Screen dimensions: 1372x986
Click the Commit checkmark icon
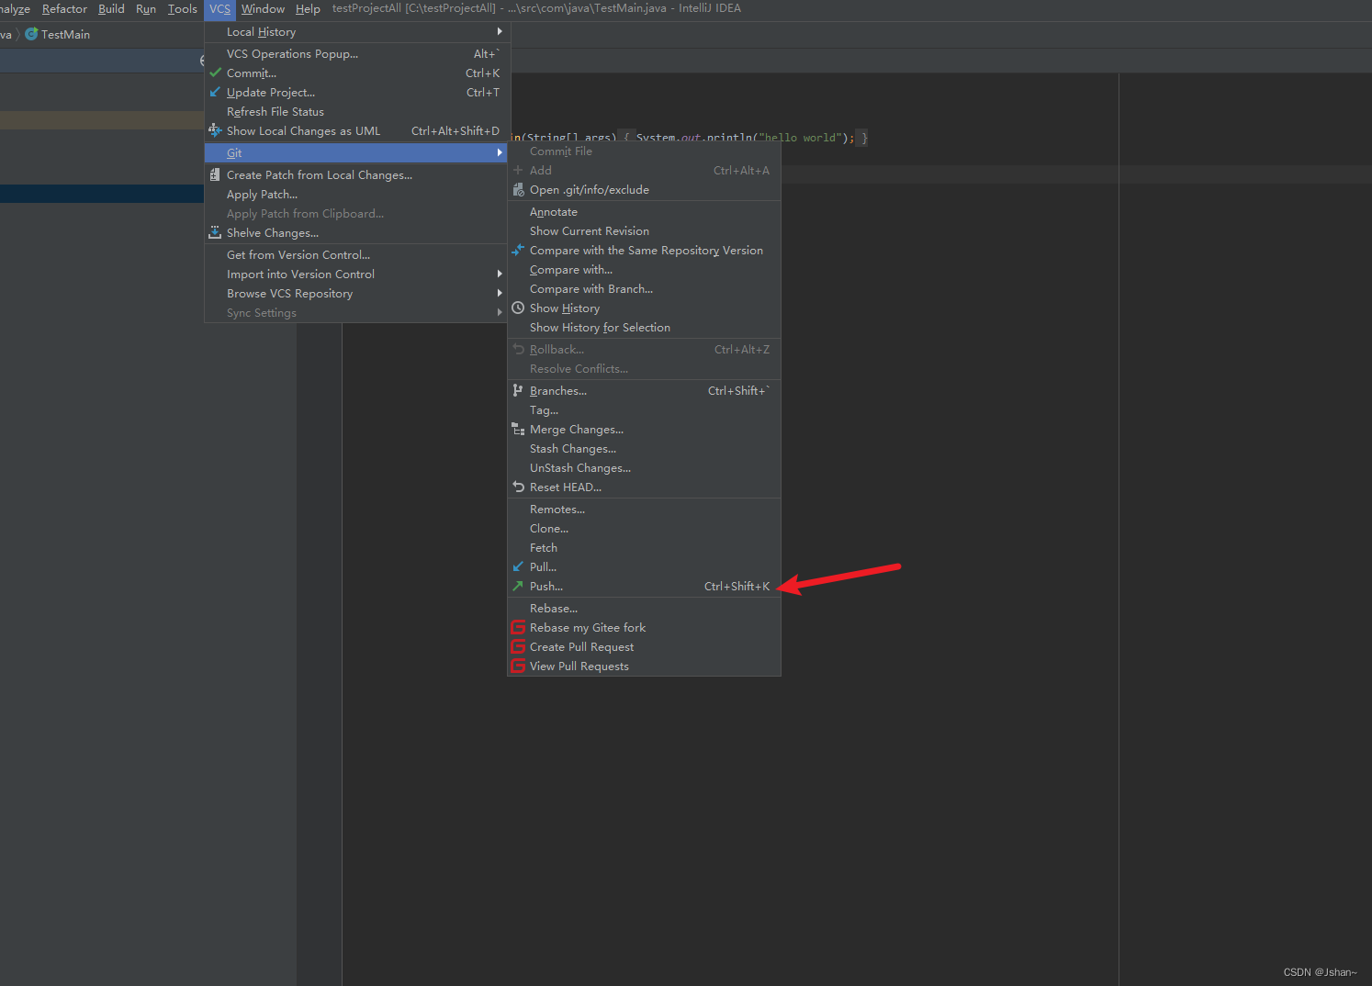(x=215, y=73)
